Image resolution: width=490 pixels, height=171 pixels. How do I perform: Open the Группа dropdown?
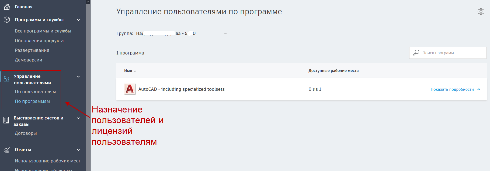(182, 34)
